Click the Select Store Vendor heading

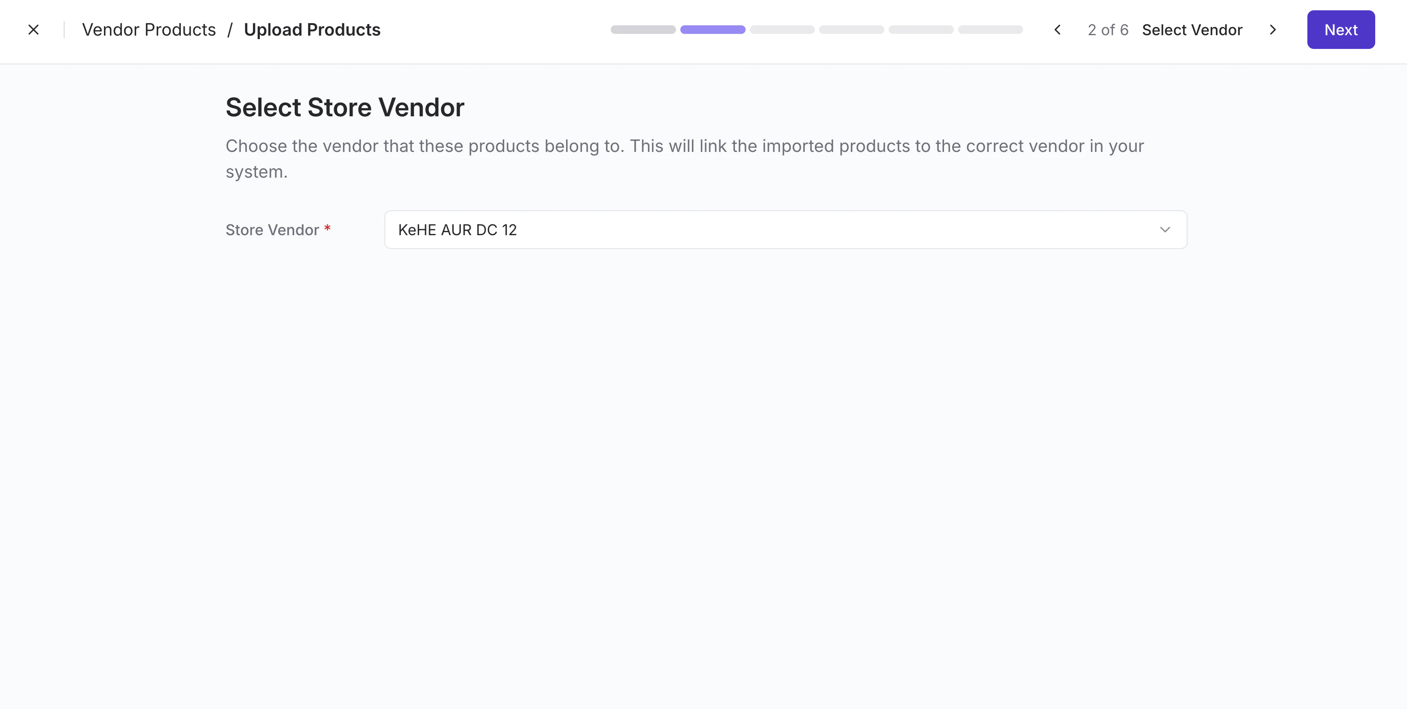(x=344, y=108)
